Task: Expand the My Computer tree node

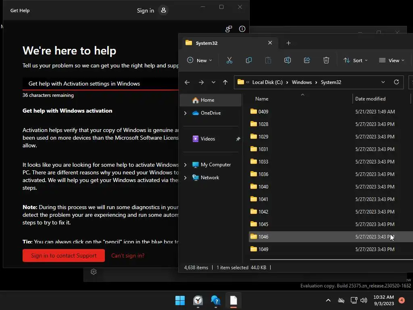Action: click(x=186, y=165)
